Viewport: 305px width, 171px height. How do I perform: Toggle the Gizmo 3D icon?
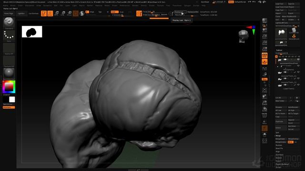coord(76,13)
